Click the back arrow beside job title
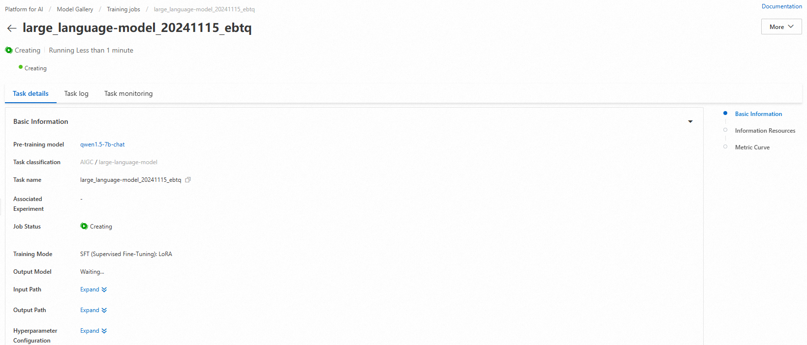The height and width of the screenshot is (345, 807). pyautogui.click(x=12, y=28)
